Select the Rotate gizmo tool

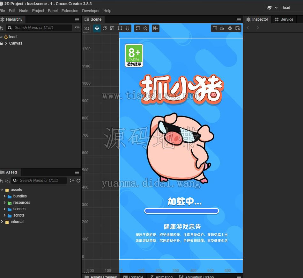(105, 29)
